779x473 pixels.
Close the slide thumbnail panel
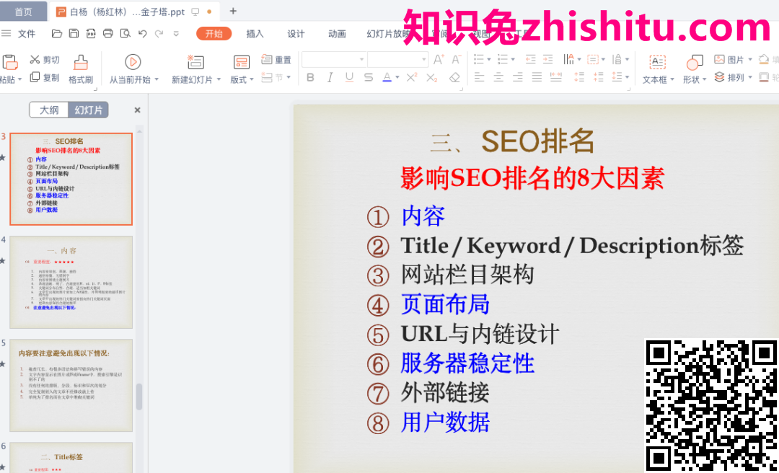(138, 110)
